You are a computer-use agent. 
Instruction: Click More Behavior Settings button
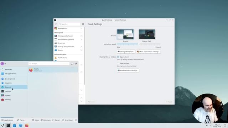pos(128,70)
